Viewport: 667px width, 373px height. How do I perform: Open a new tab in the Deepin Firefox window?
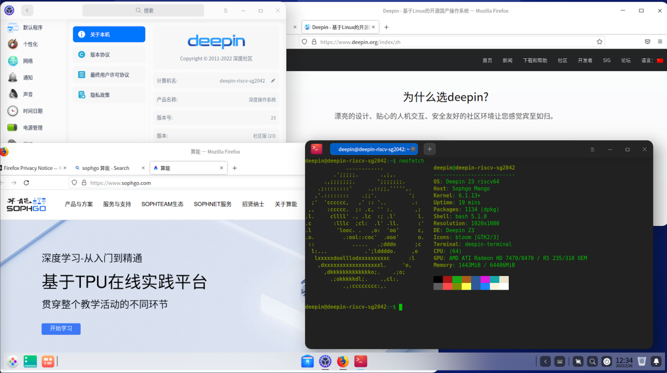pos(386,27)
